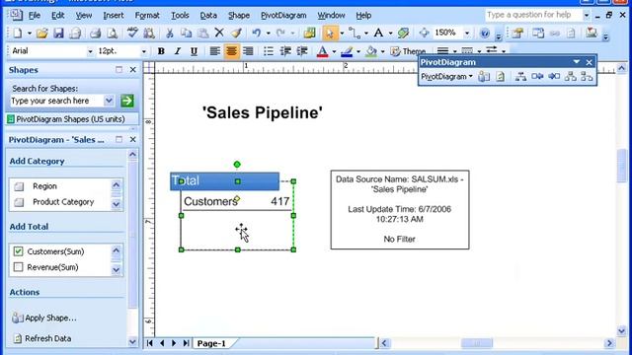
Task: Open the fill color dropdown arrow
Action: 382,51
